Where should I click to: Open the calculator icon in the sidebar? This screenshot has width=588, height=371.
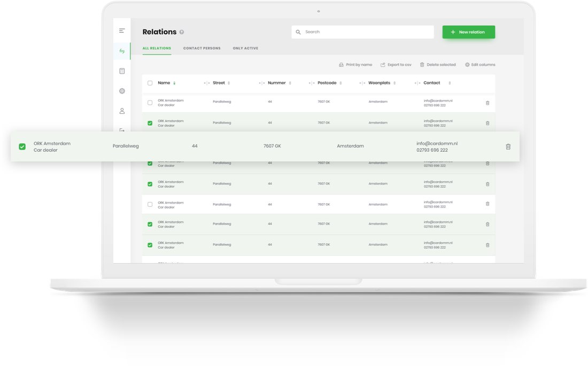point(122,71)
